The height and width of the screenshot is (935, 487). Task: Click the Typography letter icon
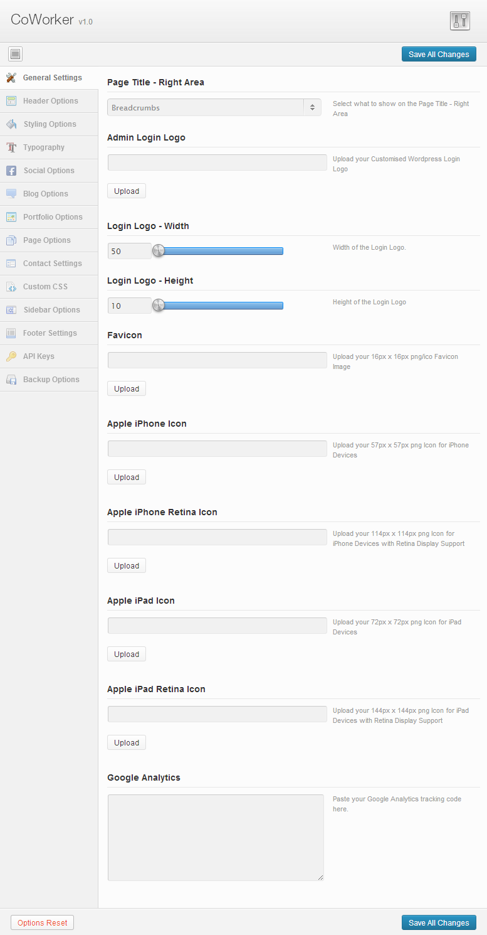pos(11,147)
